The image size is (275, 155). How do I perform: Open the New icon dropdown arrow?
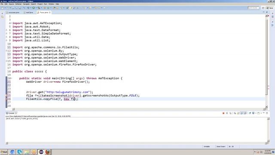click(5, 8)
